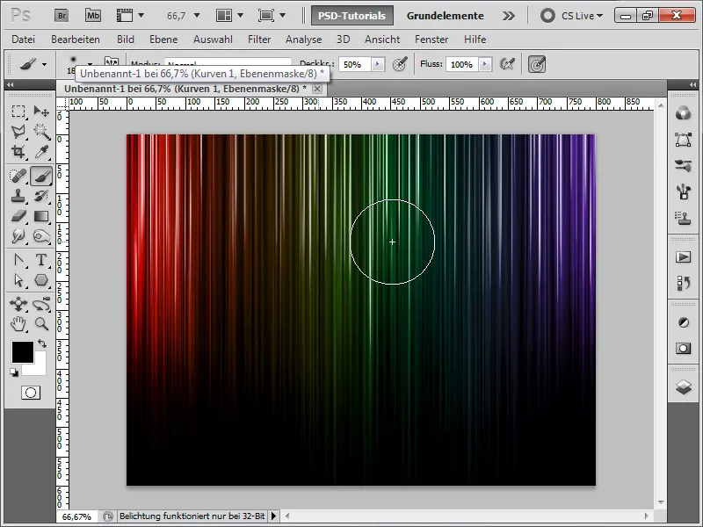
Task: Select the Eyedropper tool
Action: pyautogui.click(x=41, y=152)
